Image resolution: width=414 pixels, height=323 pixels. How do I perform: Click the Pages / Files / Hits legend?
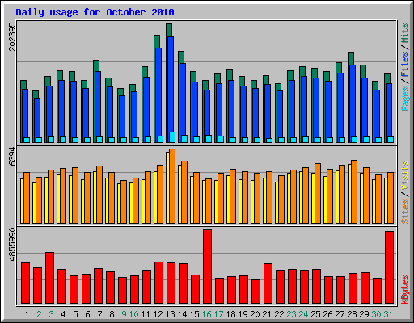point(404,67)
